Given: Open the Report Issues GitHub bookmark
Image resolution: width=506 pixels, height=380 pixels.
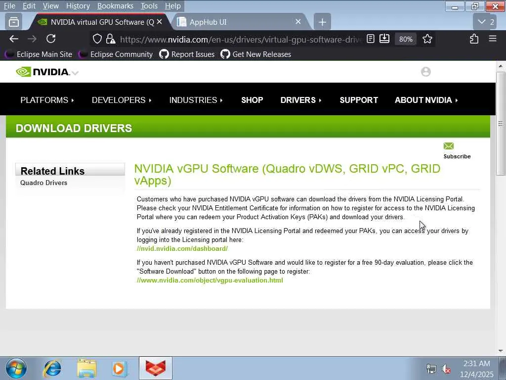Looking at the screenshot, I should 187,54.
